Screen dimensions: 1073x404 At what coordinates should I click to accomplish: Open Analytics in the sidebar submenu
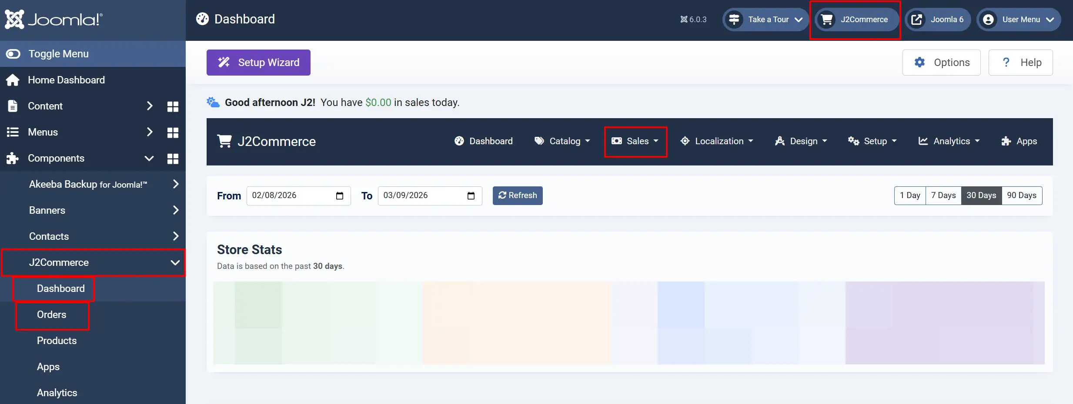[57, 393]
